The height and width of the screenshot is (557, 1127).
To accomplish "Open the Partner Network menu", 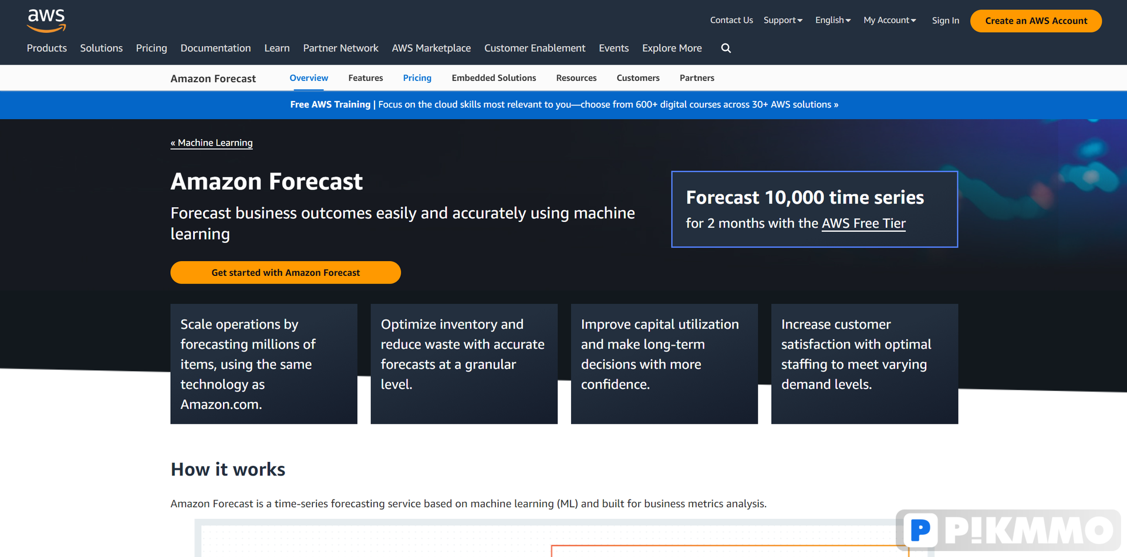I will tap(340, 48).
